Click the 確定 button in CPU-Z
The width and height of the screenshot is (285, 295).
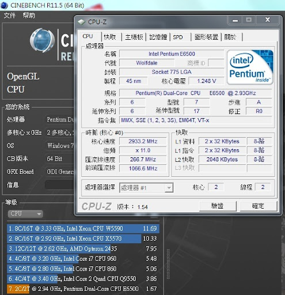pos(258,206)
